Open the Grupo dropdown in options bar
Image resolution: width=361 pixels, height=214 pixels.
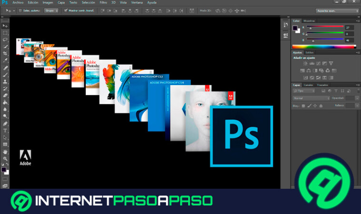click(50, 10)
